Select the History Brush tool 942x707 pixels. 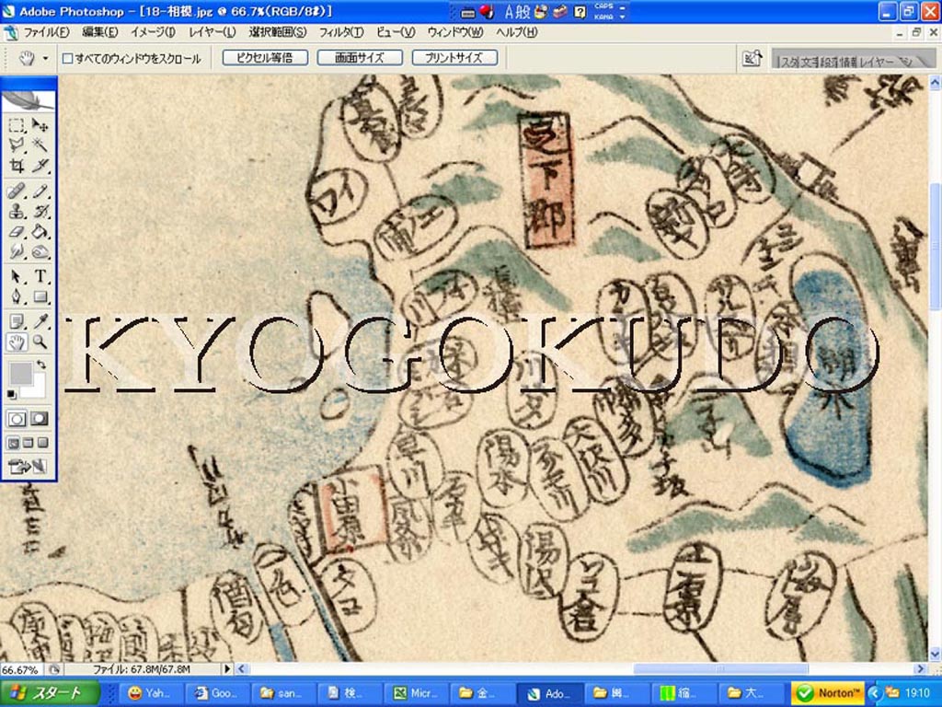point(40,212)
